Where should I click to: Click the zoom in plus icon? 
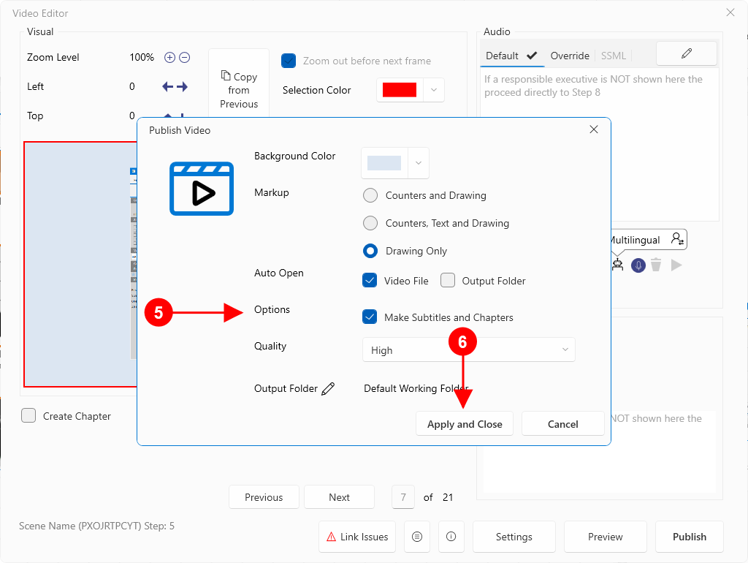(169, 57)
